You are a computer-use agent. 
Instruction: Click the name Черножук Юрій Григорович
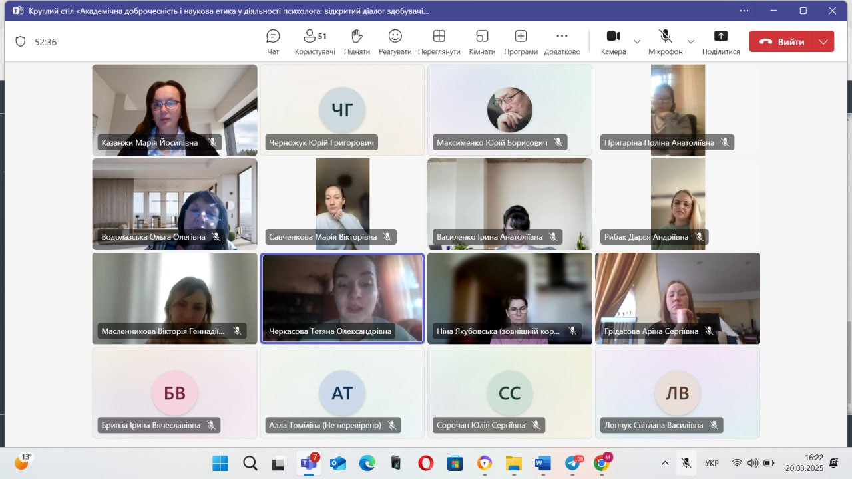(320, 142)
